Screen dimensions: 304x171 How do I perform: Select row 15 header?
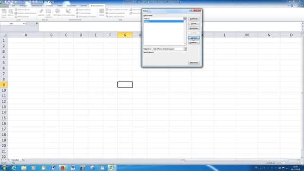coord(4,118)
